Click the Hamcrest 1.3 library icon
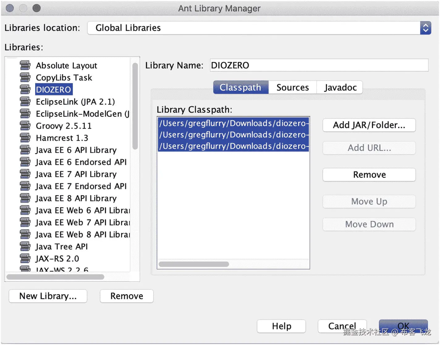 [25, 138]
